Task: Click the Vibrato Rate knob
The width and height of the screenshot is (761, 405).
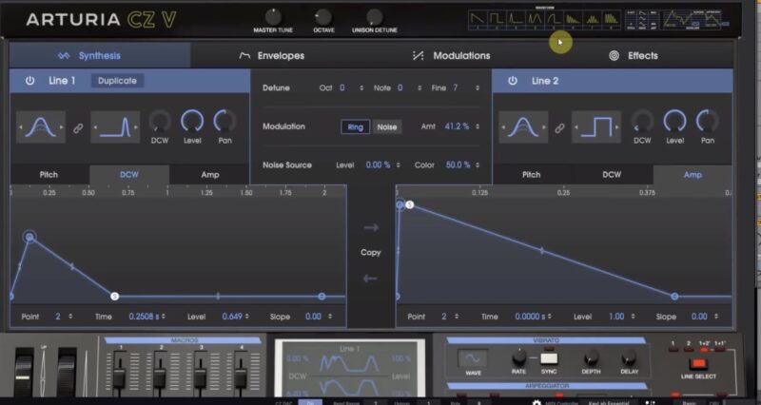Action: click(x=518, y=358)
